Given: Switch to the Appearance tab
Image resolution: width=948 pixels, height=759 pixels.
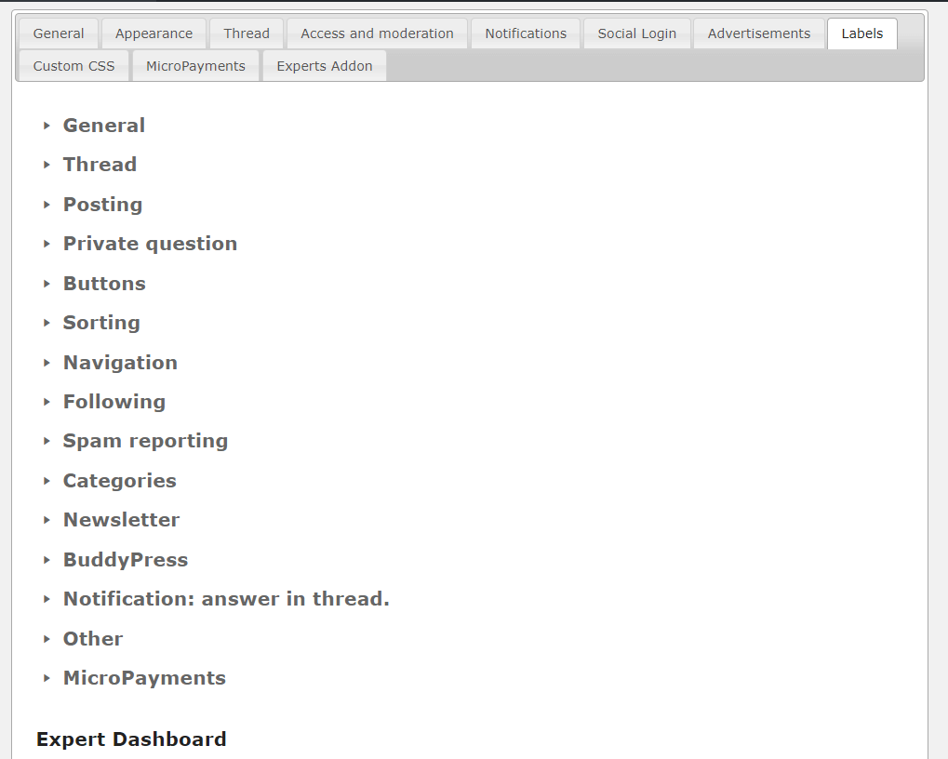Looking at the screenshot, I should (154, 33).
